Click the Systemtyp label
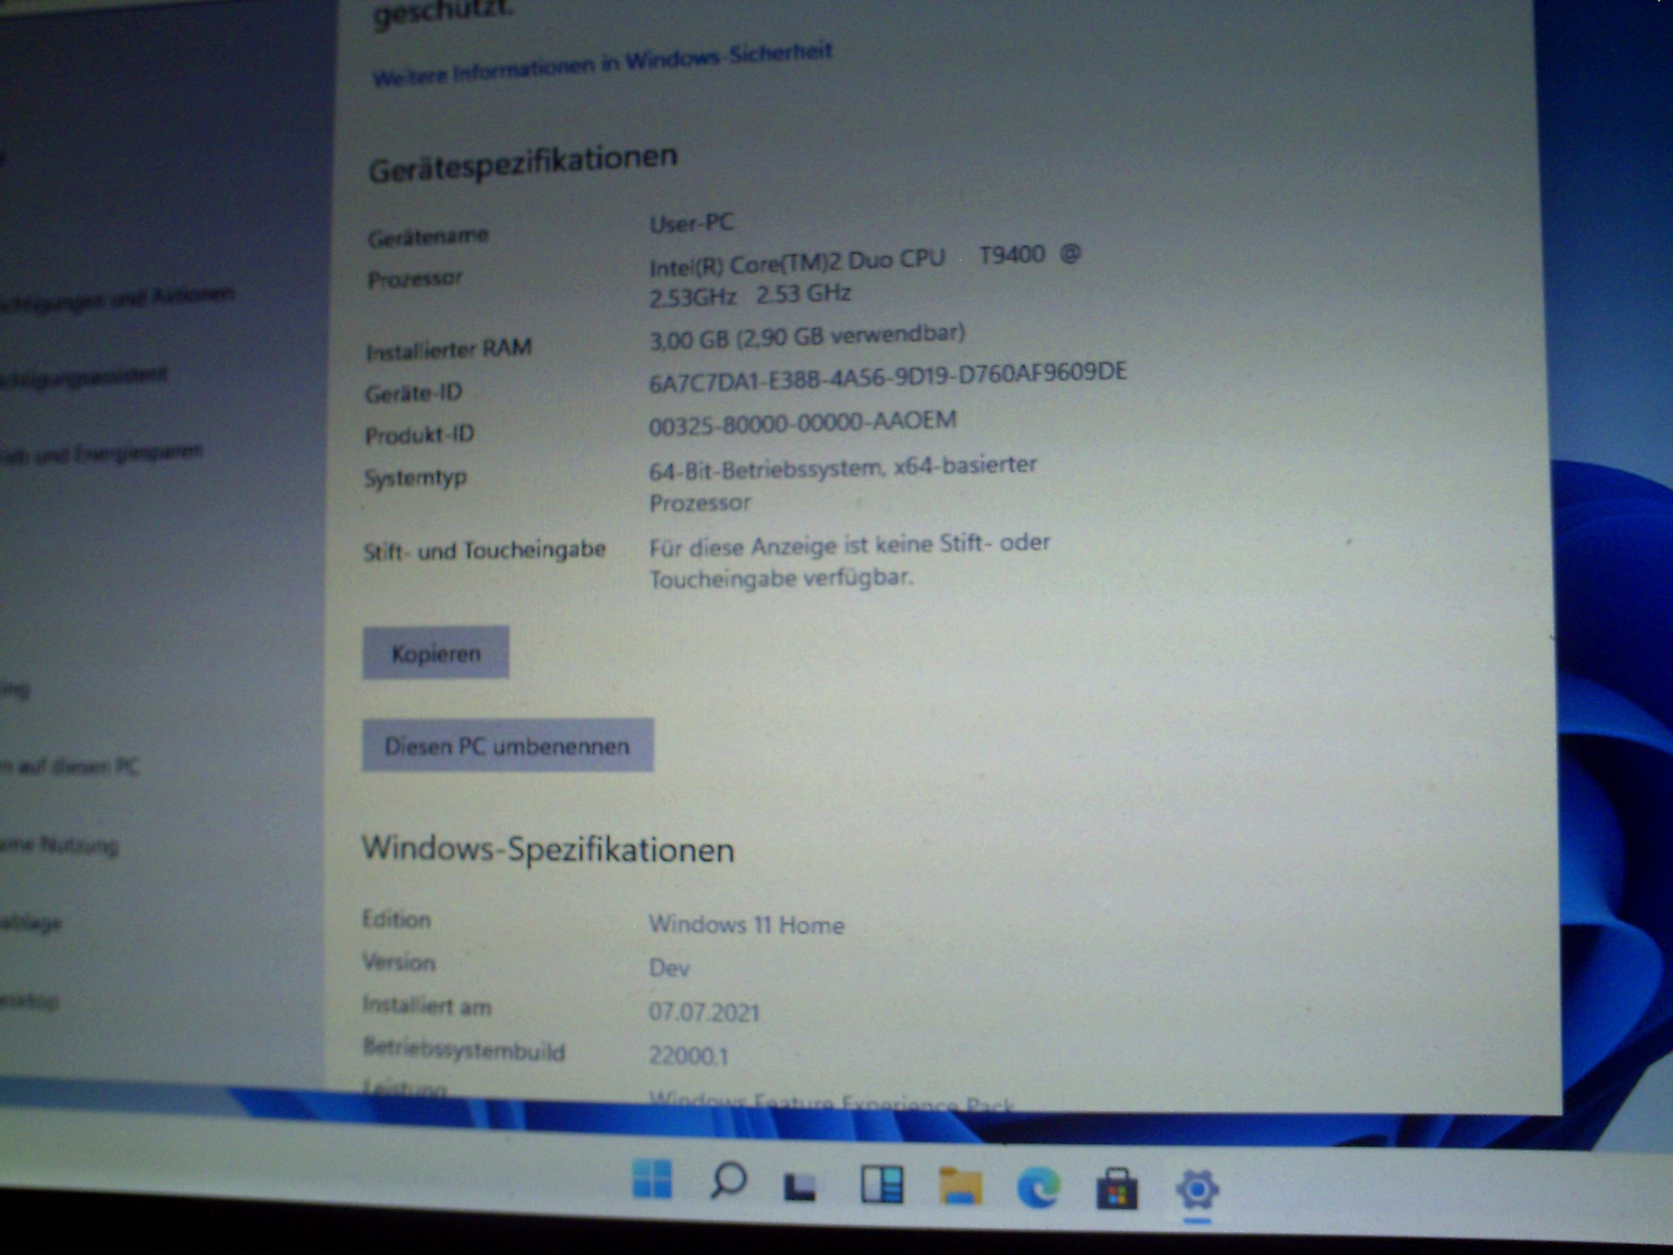Viewport: 1673px width, 1255px height. (415, 478)
